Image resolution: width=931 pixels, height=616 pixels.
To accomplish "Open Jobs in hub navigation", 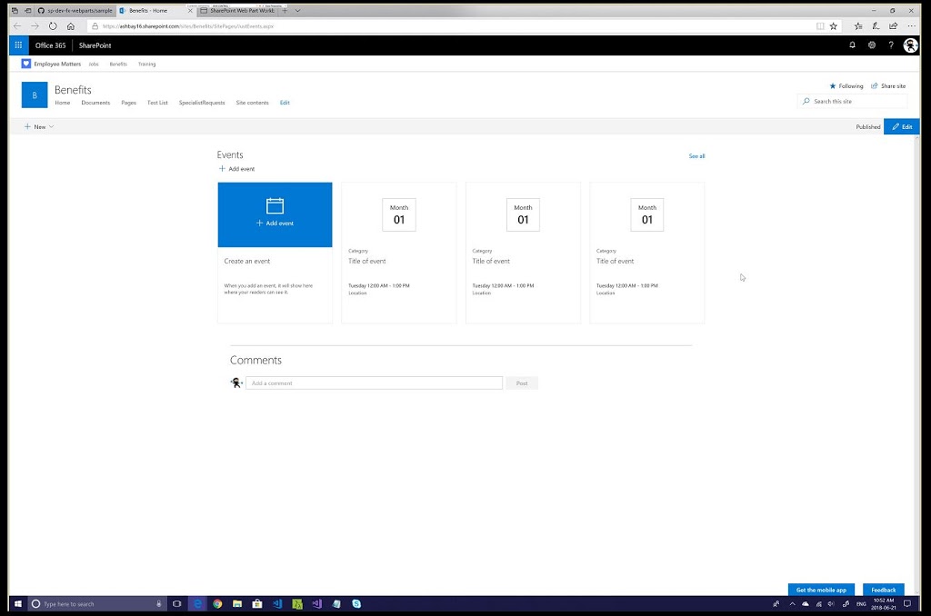I will (x=94, y=64).
